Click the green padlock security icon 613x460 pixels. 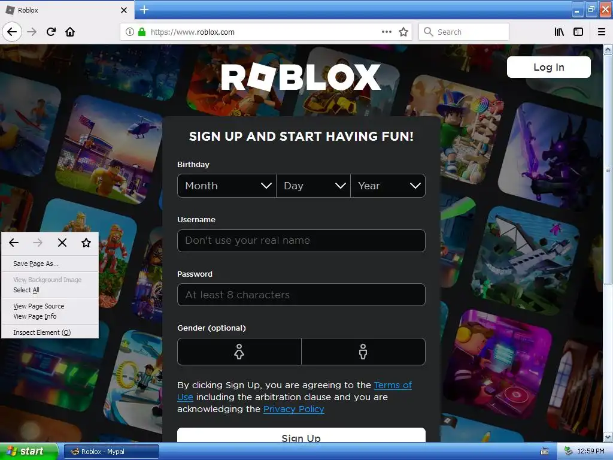[142, 32]
